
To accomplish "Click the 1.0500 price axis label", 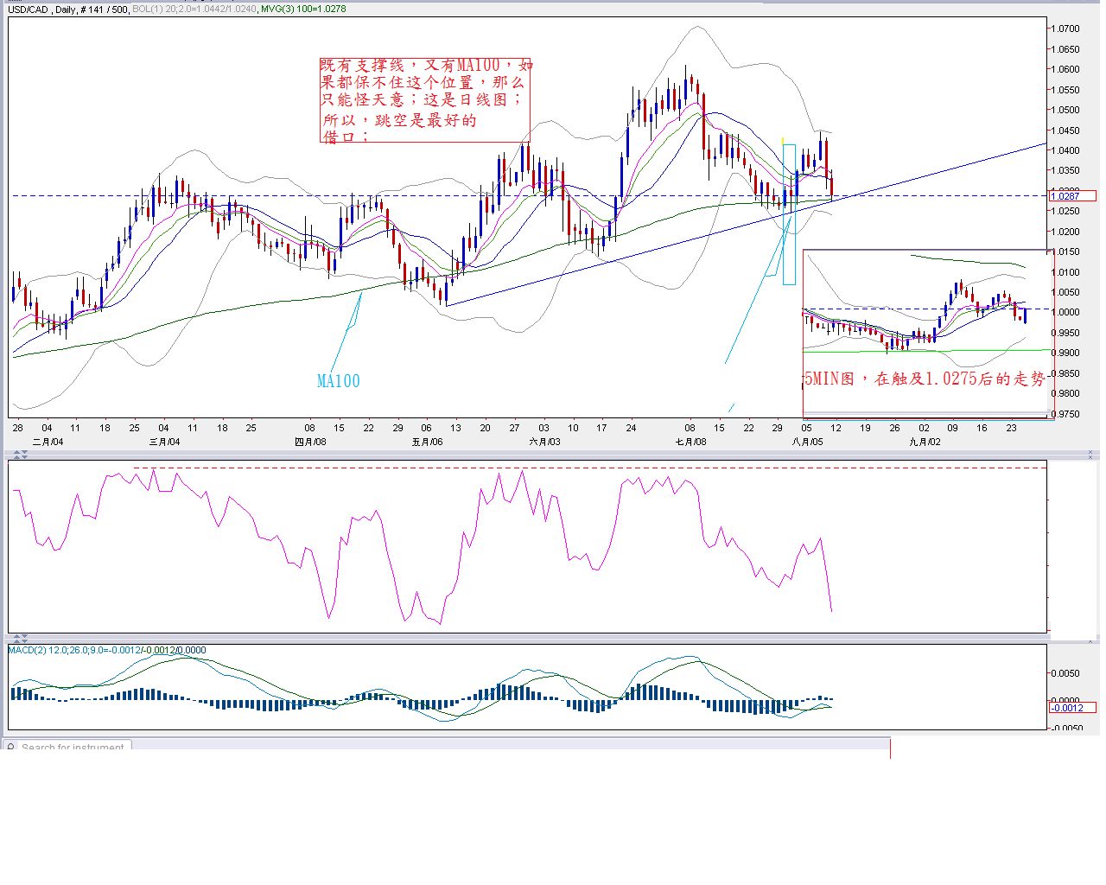I will point(1066,110).
